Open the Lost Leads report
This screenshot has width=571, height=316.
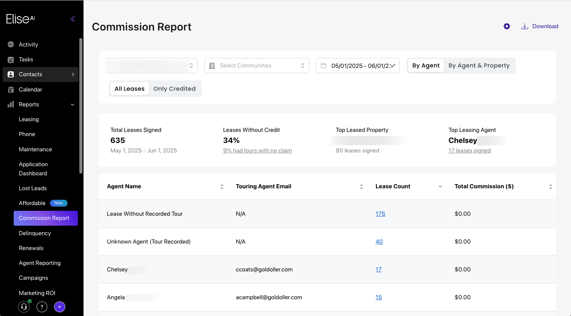33,188
